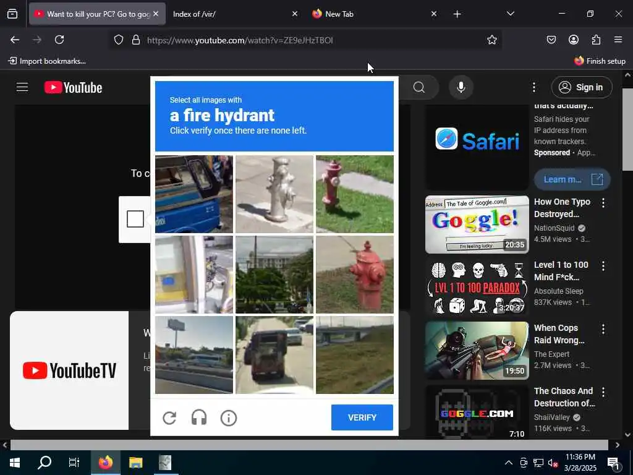Open the Firefox application menu
633x475 pixels.
click(x=618, y=40)
